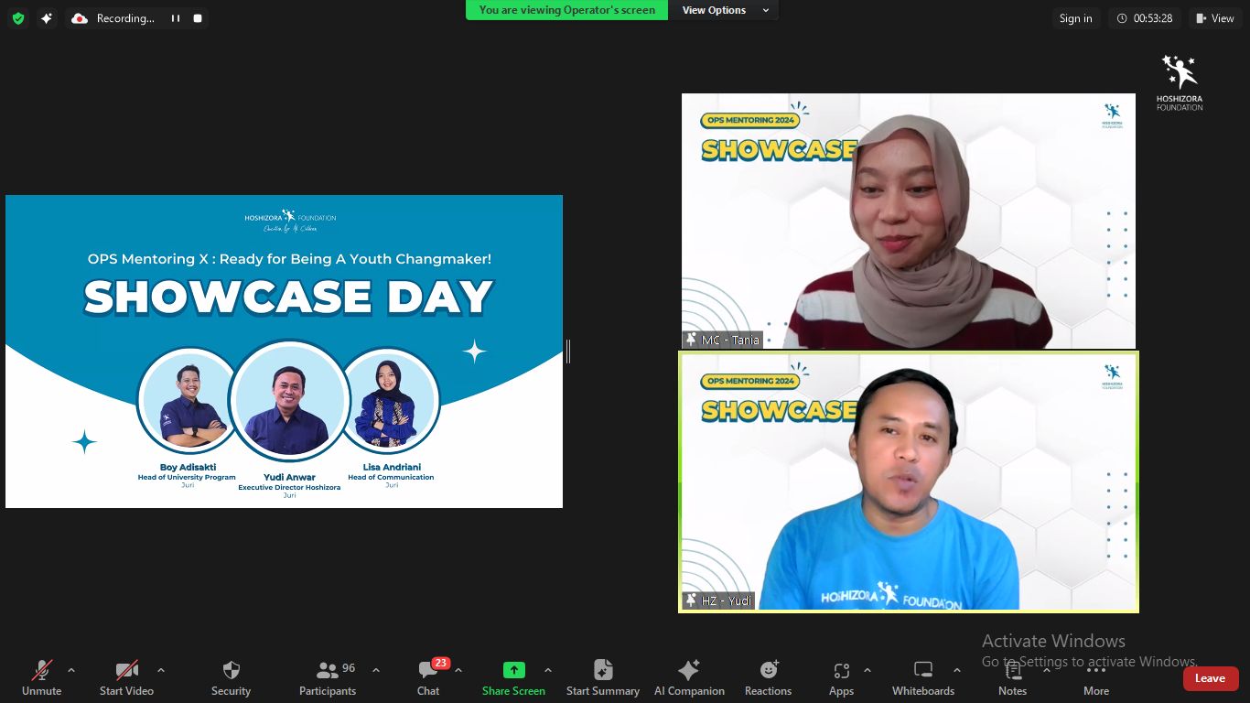This screenshot has width=1250, height=703.
Task: Expand the Participants options arrow
Action: point(375,670)
